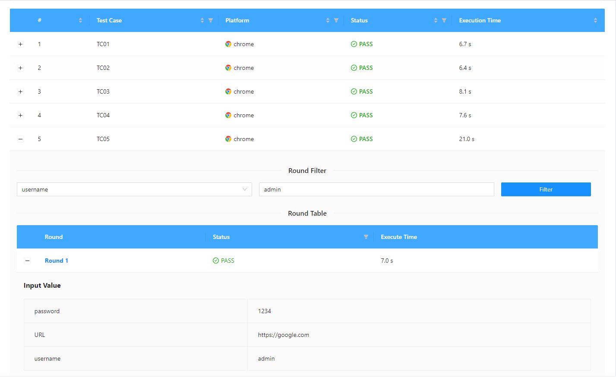
Task: Open the Round Table Status filter icon
Action: pos(366,237)
